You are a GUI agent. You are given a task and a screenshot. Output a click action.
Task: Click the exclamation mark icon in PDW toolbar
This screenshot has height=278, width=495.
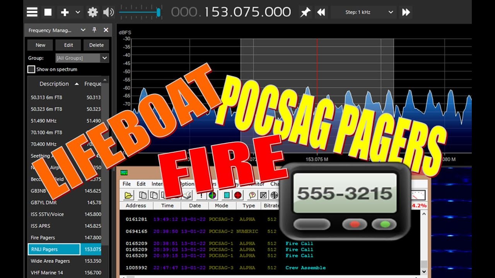pyautogui.click(x=201, y=195)
